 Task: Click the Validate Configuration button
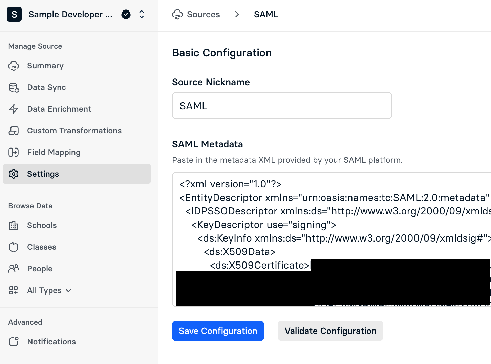tap(330, 331)
